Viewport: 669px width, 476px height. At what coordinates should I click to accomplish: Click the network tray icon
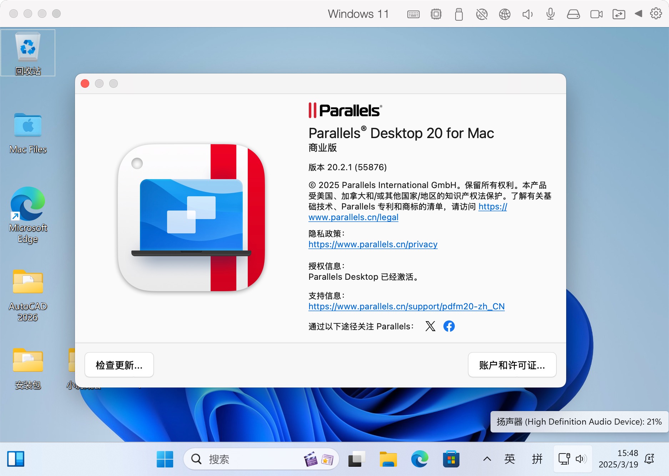pos(564,459)
